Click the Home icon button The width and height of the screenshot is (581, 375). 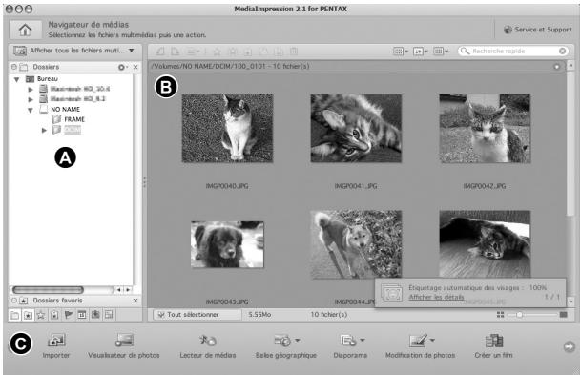click(x=25, y=30)
